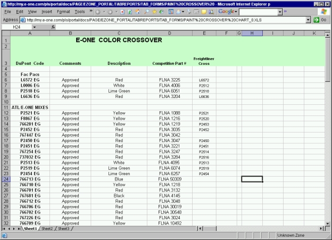Click the Edit page toolbar icon

(196, 12)
